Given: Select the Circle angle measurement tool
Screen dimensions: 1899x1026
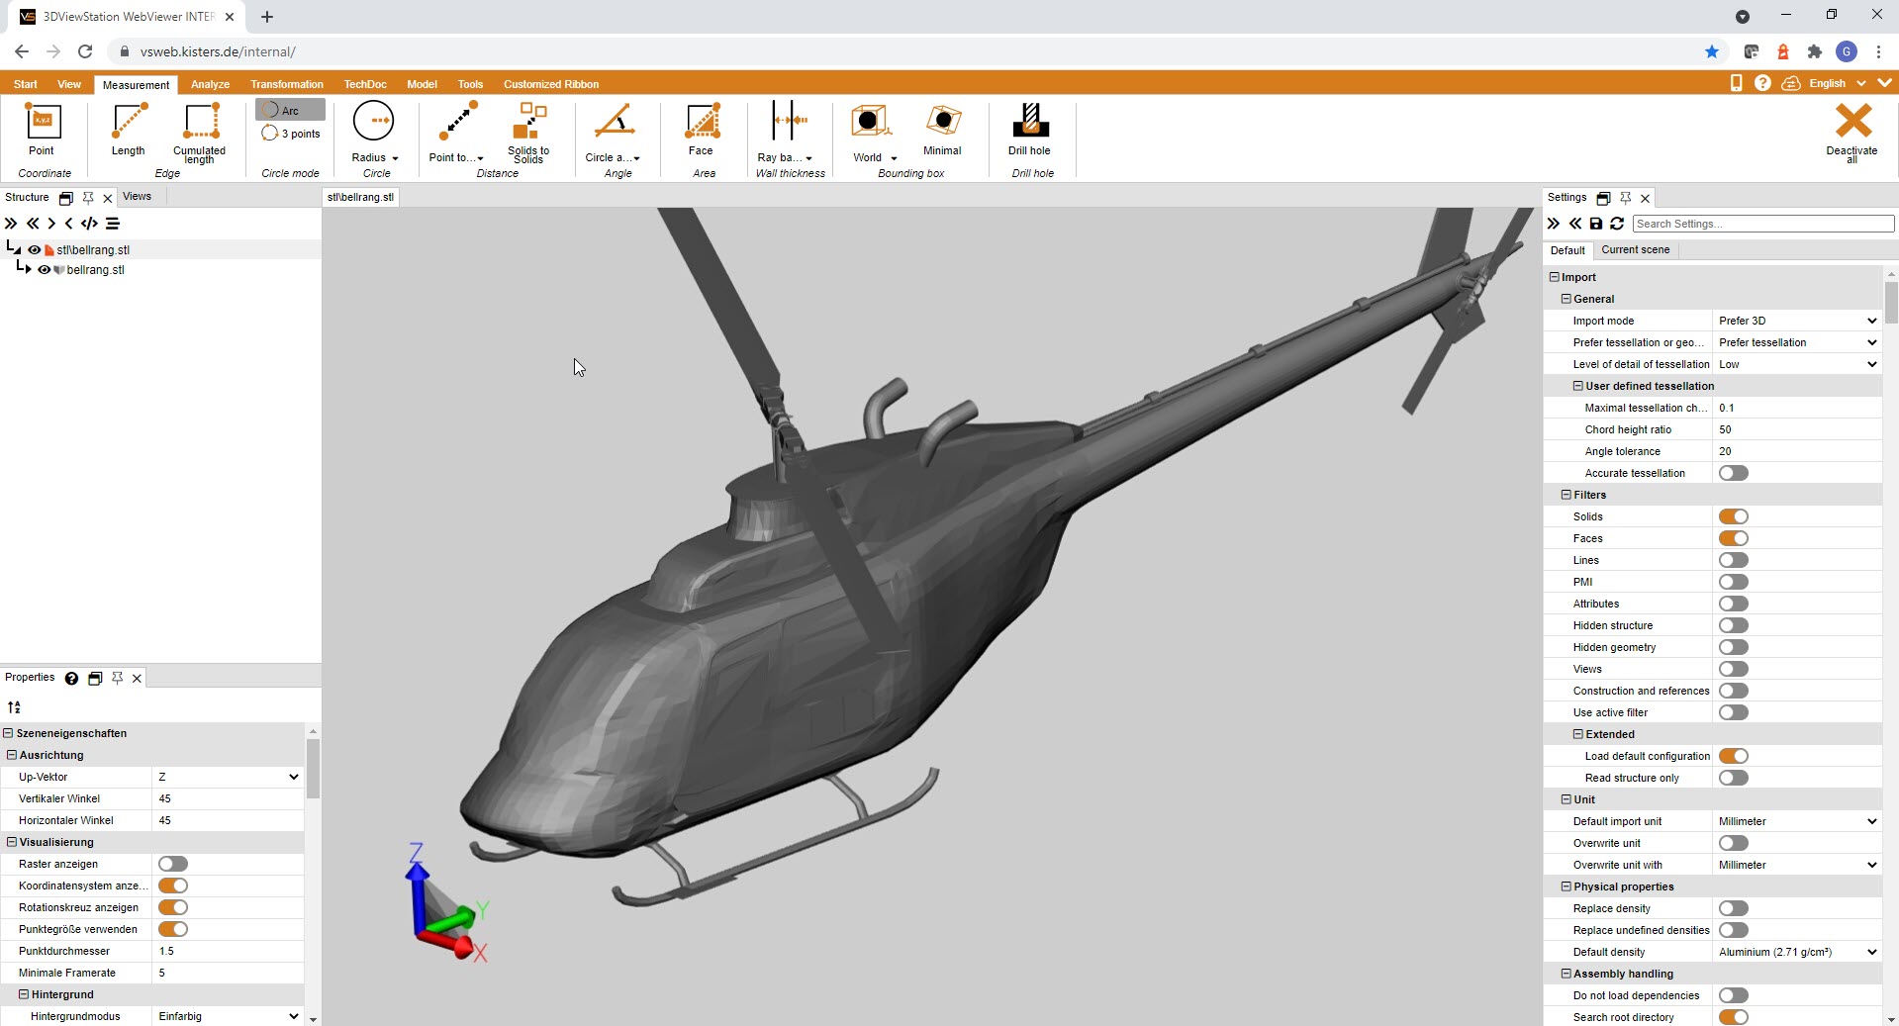Looking at the screenshot, I should [x=613, y=131].
